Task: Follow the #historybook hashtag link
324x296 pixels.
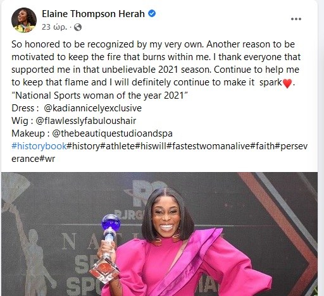Action: tap(39, 146)
